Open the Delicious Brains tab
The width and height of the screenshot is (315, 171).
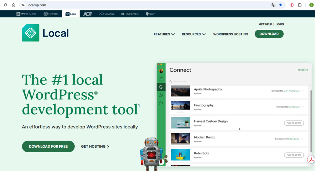pyautogui.click(x=150, y=14)
